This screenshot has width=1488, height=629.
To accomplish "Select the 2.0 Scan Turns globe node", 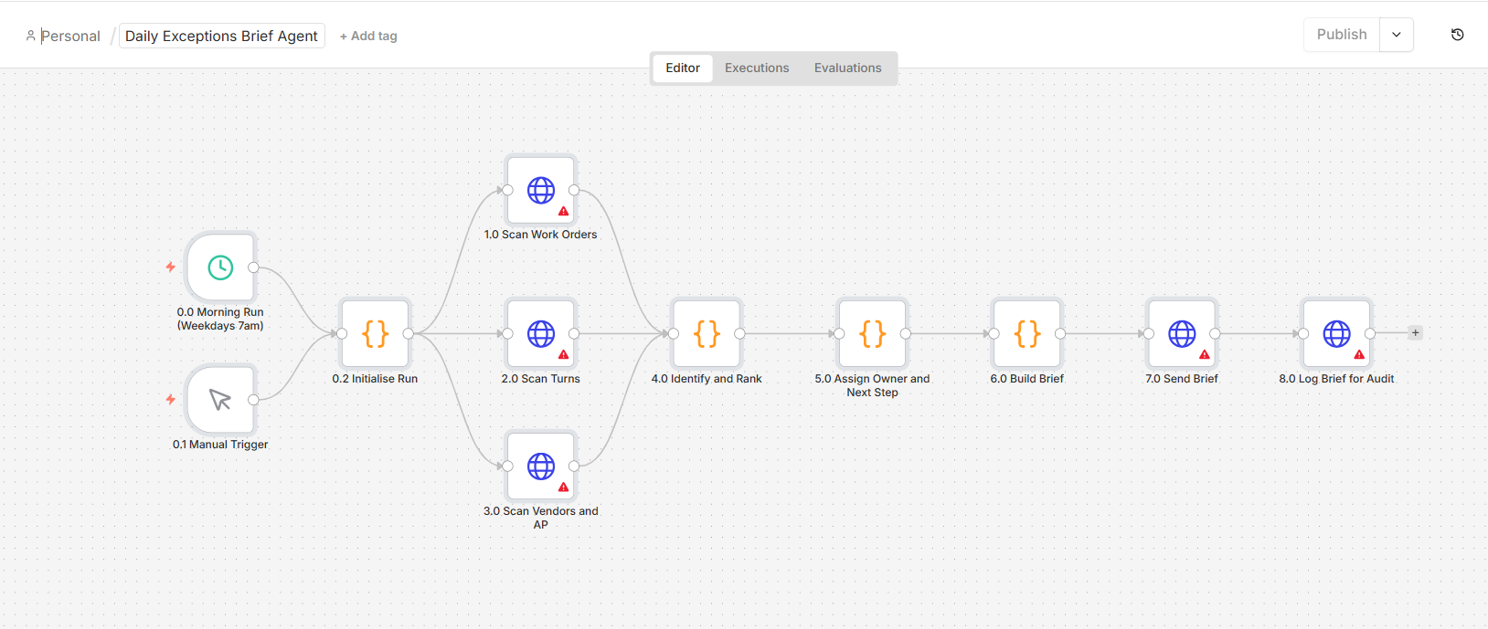I will [x=541, y=334].
